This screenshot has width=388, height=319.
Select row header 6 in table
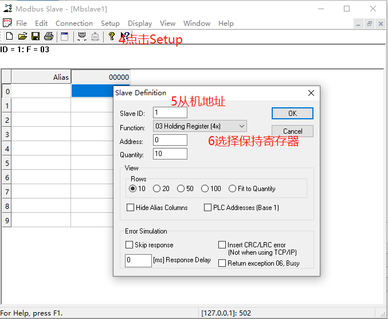(7, 178)
